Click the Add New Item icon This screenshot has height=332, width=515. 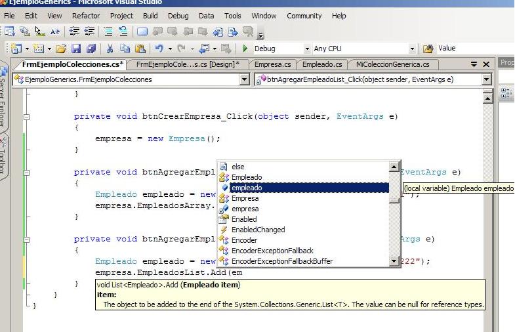[39, 49]
